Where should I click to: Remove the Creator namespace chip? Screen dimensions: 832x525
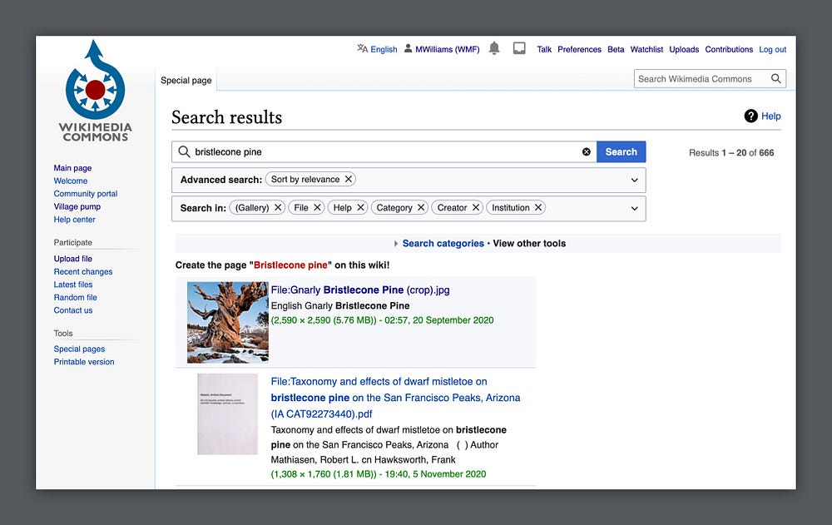pos(476,207)
